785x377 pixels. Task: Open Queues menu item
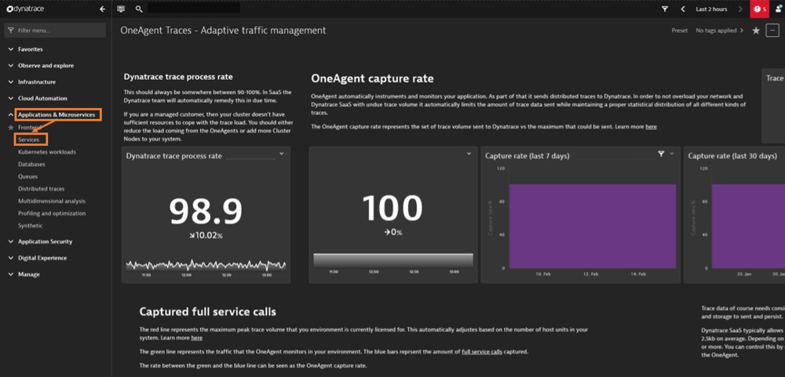pyautogui.click(x=28, y=176)
